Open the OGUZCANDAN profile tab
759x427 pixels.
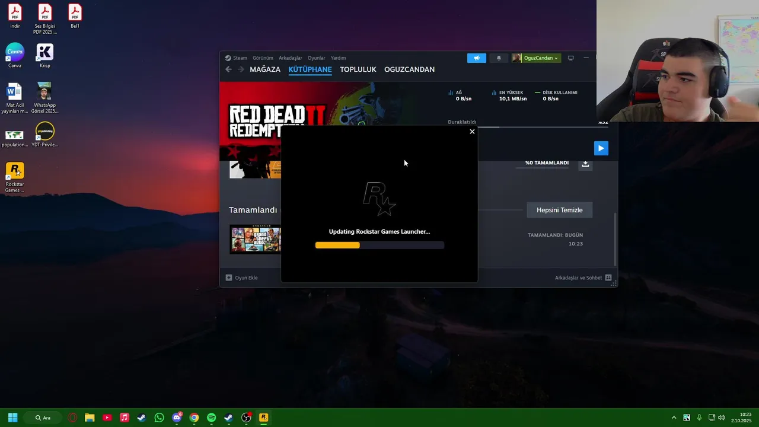409,69
